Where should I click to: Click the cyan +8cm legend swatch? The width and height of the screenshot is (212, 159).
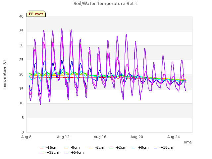[133, 148]
